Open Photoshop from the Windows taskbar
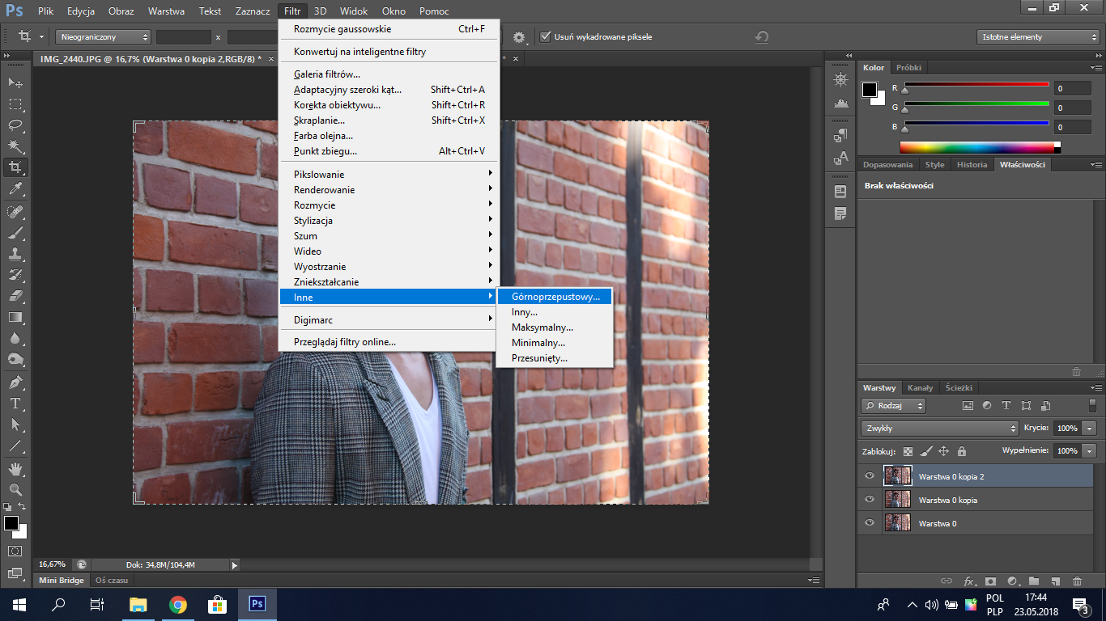The image size is (1106, 621). 257,604
